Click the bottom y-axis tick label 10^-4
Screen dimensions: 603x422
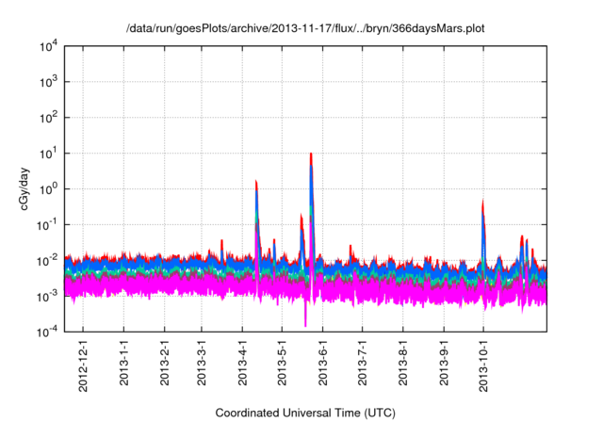pyautogui.click(x=49, y=332)
